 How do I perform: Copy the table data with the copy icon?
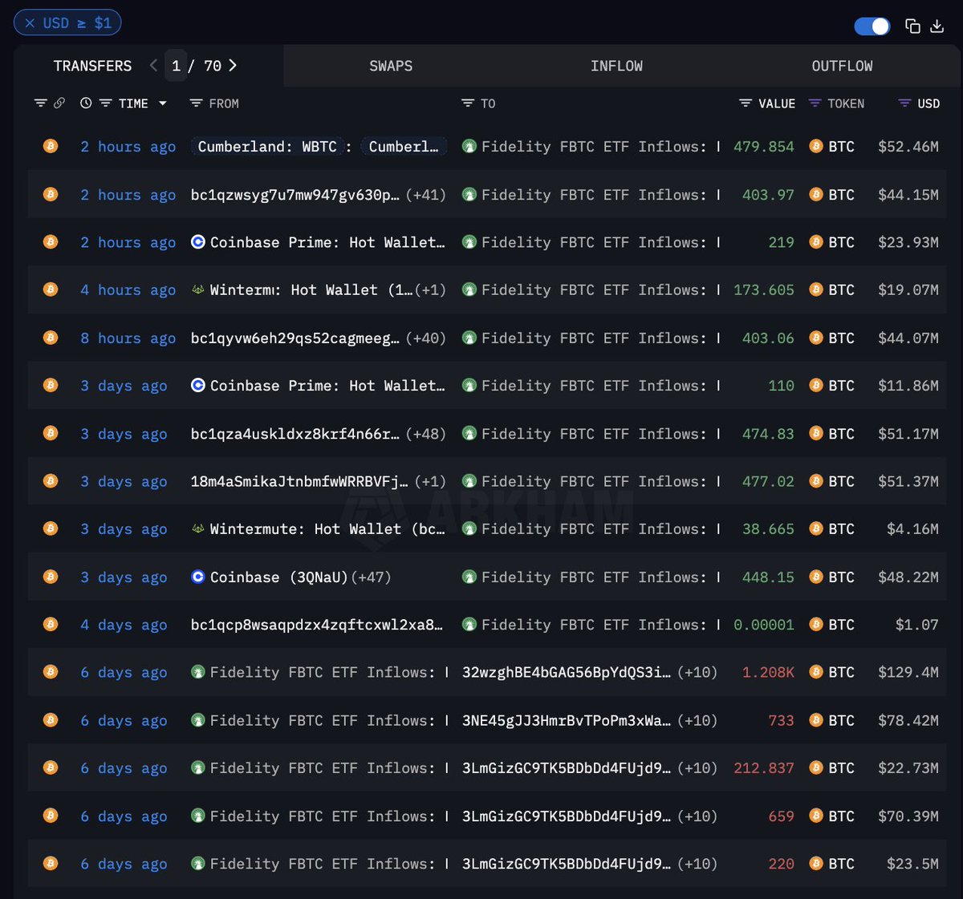pyautogui.click(x=912, y=26)
